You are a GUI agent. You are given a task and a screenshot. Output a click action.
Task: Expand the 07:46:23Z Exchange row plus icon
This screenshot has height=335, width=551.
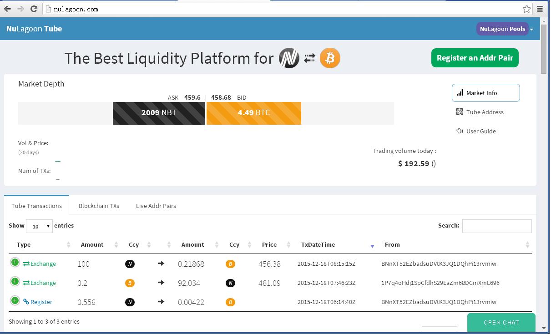(15, 281)
